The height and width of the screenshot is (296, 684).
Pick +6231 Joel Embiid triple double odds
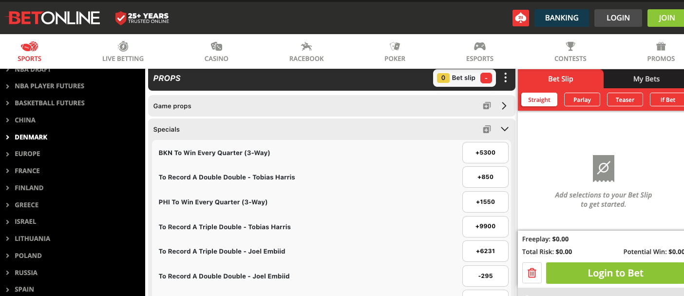coord(485,251)
